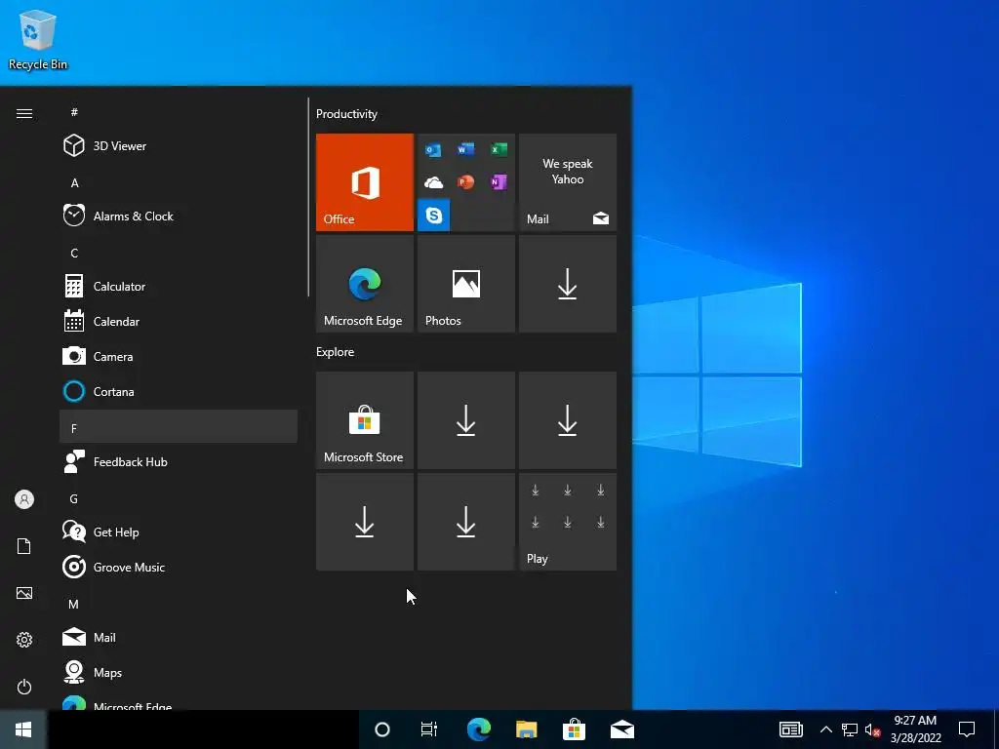999x749 pixels.
Task: Open PowerPoint from the tile group
Action: click(x=465, y=182)
